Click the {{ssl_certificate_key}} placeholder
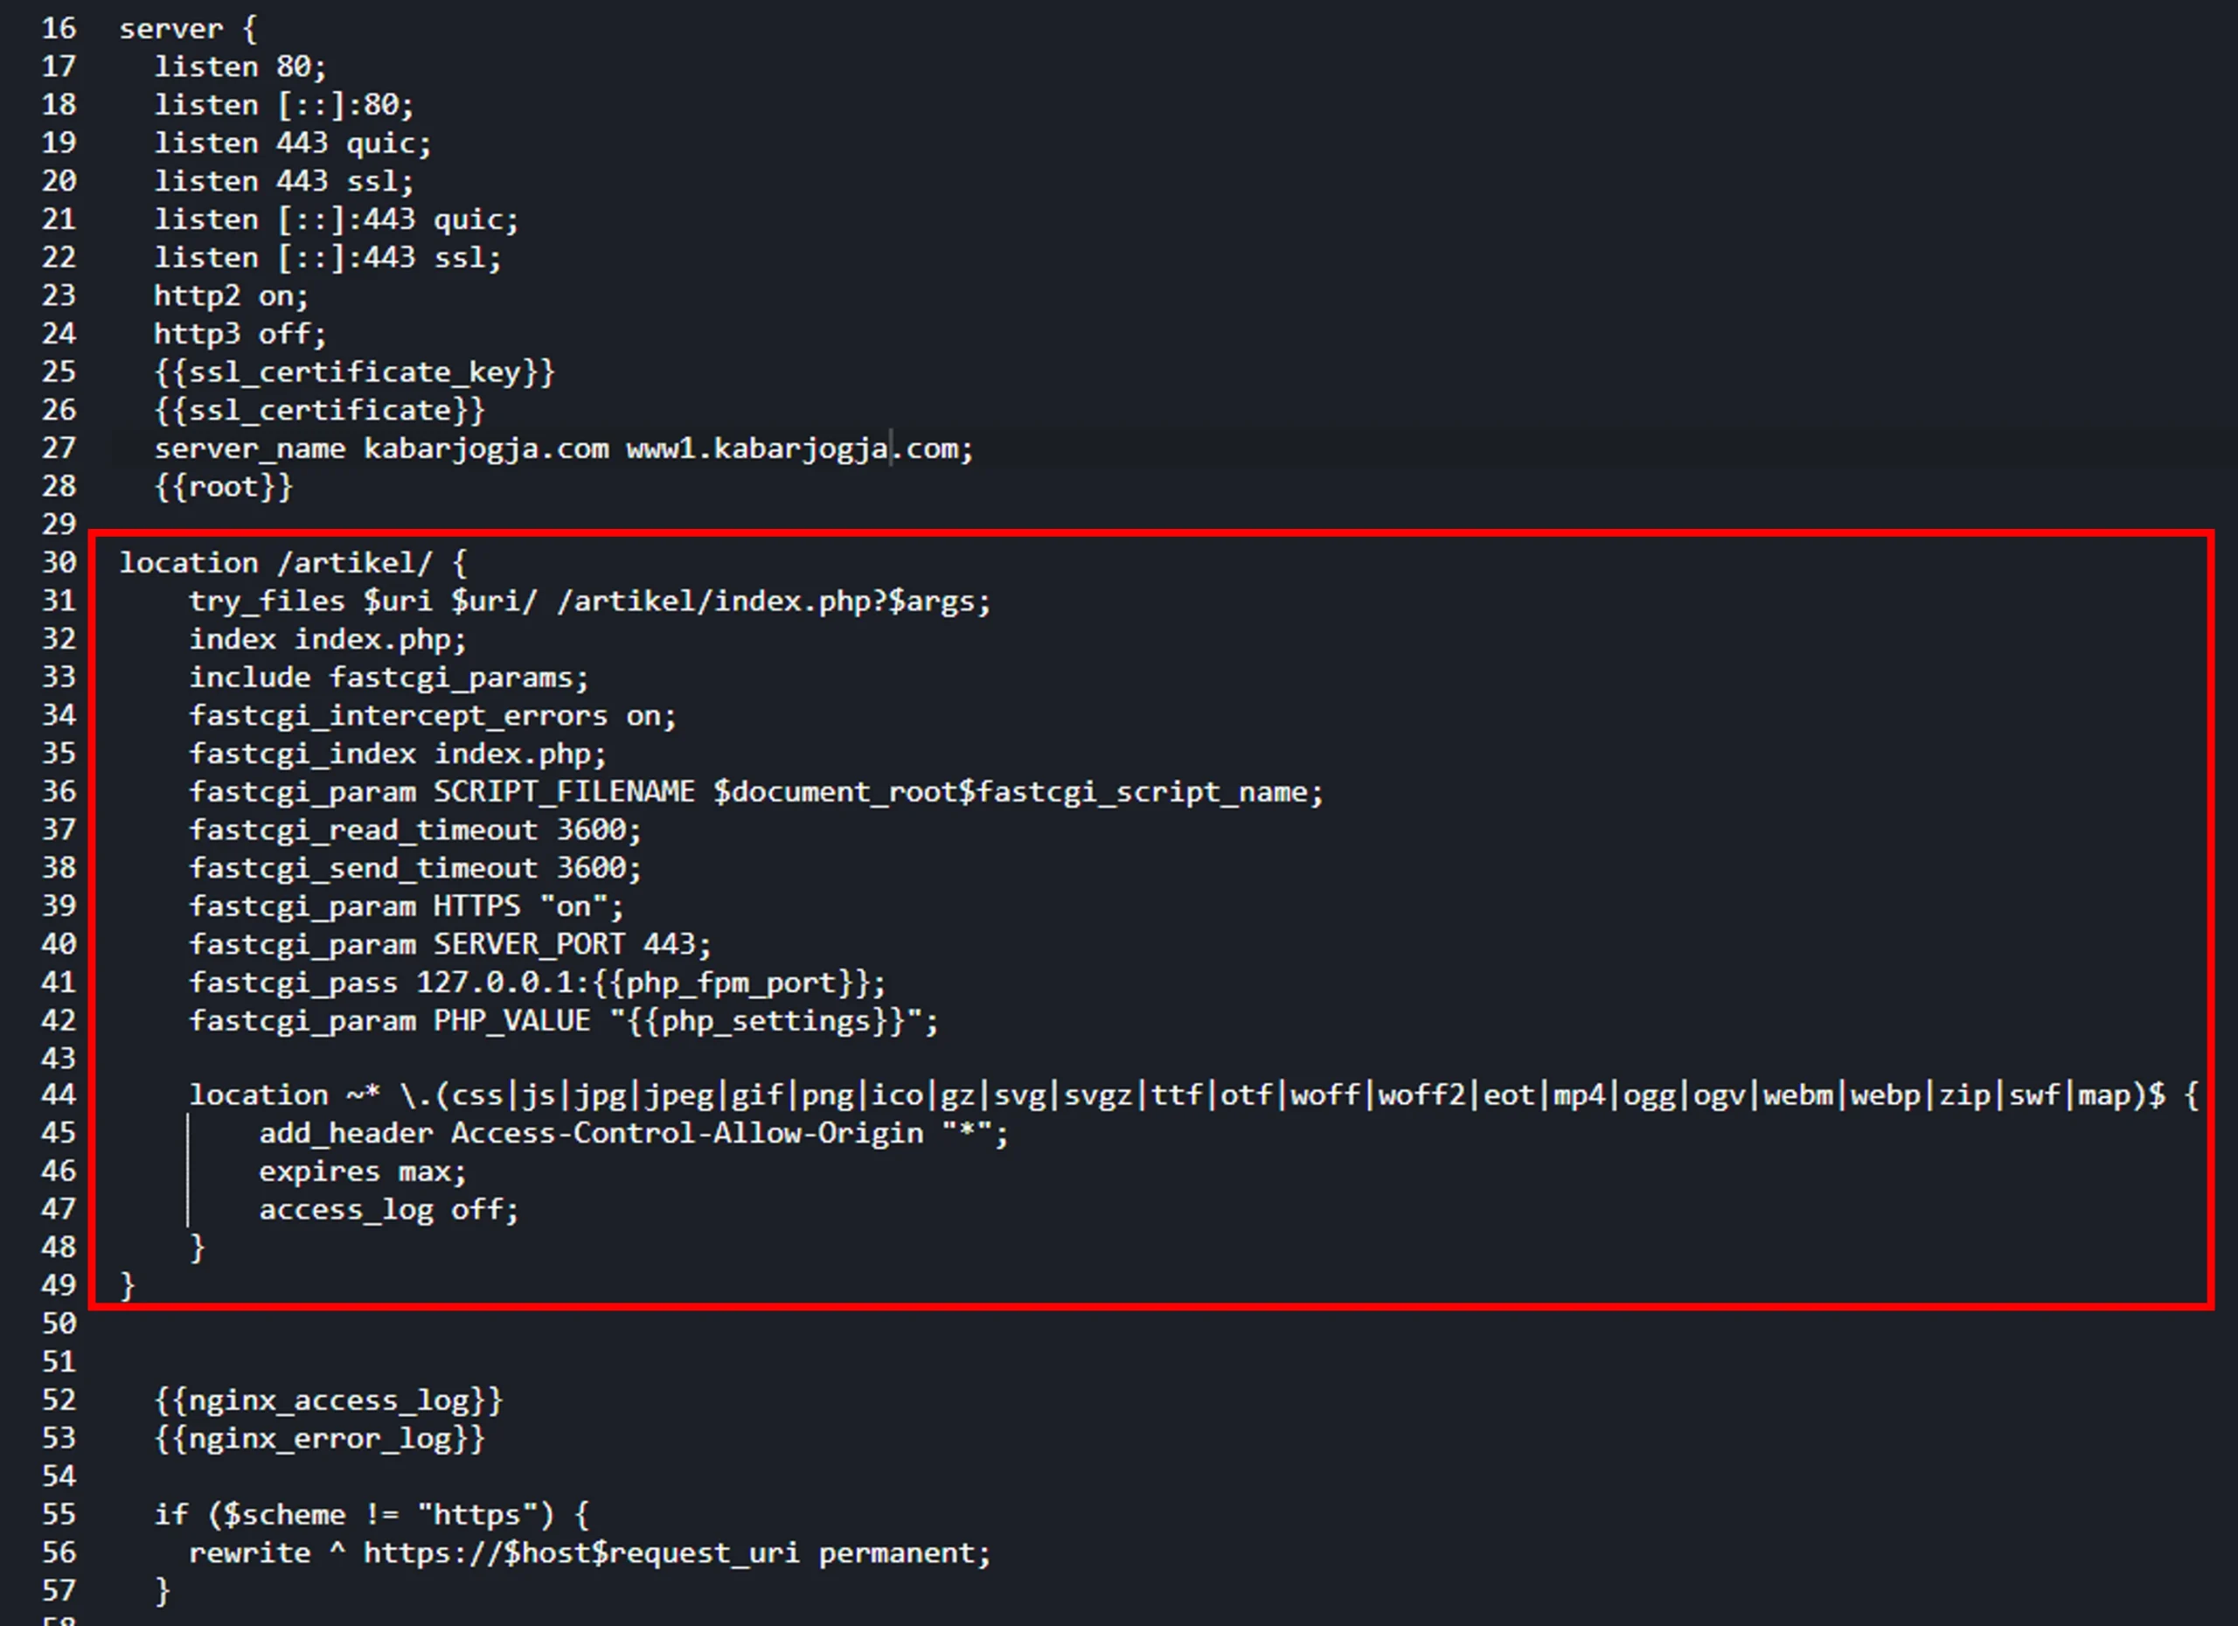Image resolution: width=2238 pixels, height=1626 pixels. coord(354,372)
